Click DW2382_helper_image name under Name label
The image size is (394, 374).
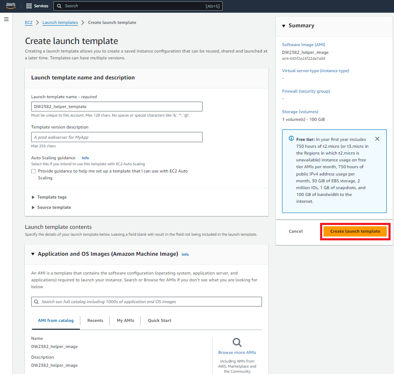click(54, 347)
